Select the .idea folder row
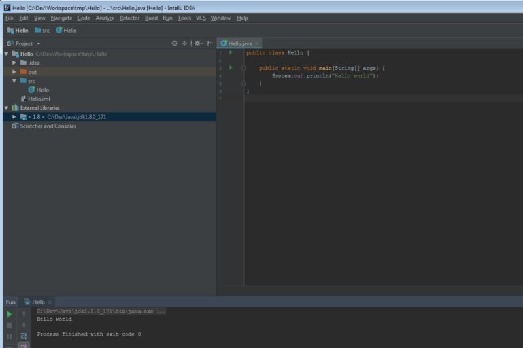This screenshot has height=348, width=523. 109,63
